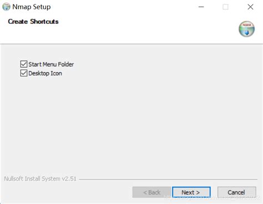Click the Nmap installer logo in header

pyautogui.click(x=246, y=29)
